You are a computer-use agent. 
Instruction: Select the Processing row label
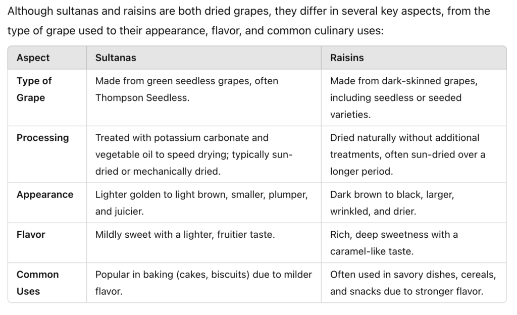click(43, 138)
